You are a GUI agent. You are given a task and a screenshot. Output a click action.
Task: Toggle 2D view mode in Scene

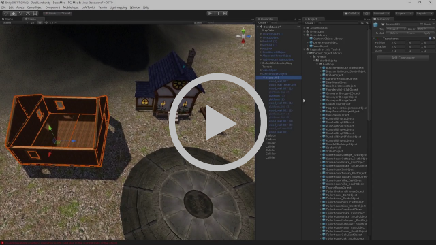point(33,22)
